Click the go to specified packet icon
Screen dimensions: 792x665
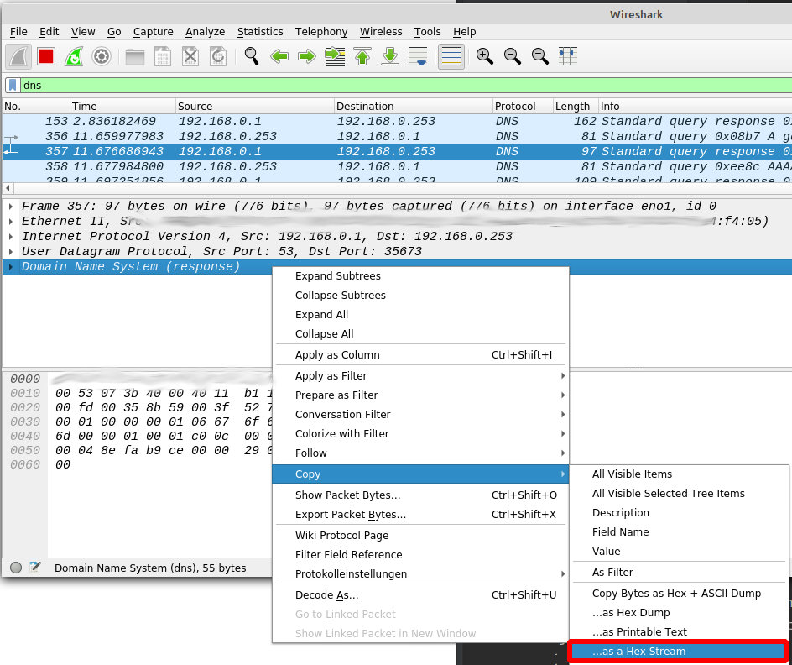coord(335,56)
